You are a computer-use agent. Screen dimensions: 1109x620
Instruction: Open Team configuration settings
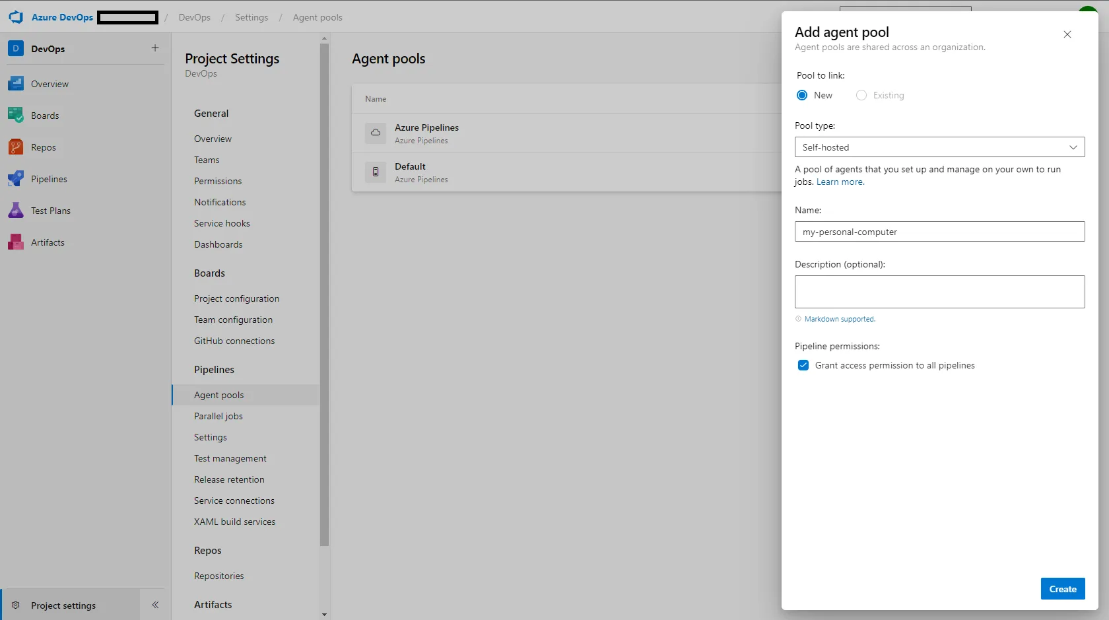233,320
